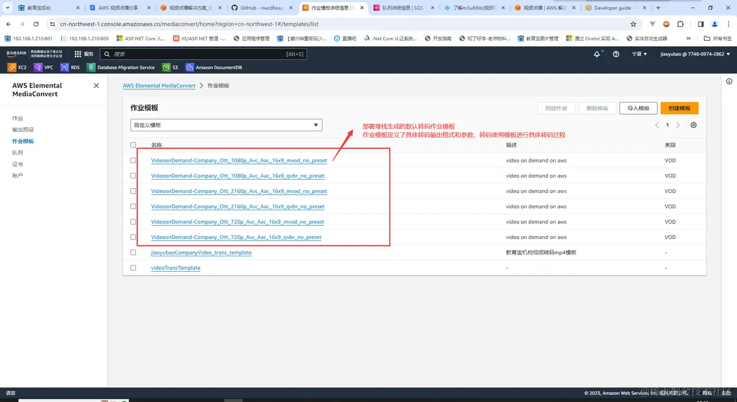
Task: Open the Ott_2160p qvbr_no_preset template link
Action: point(238,206)
